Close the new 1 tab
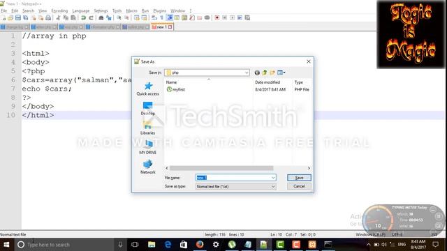447x251 pixels. pyautogui.click(x=170, y=26)
